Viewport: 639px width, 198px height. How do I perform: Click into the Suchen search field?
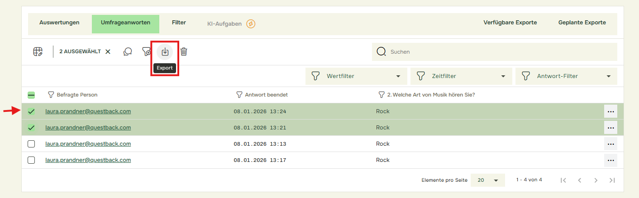pos(498,52)
